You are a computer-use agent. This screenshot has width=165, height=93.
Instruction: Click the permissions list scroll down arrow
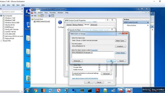point(111,70)
